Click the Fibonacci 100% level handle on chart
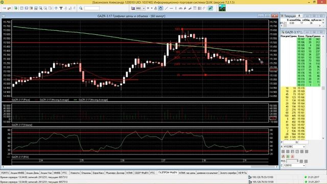 click(x=182, y=30)
